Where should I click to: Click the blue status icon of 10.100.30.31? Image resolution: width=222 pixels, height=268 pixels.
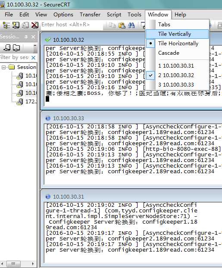[48, 196]
